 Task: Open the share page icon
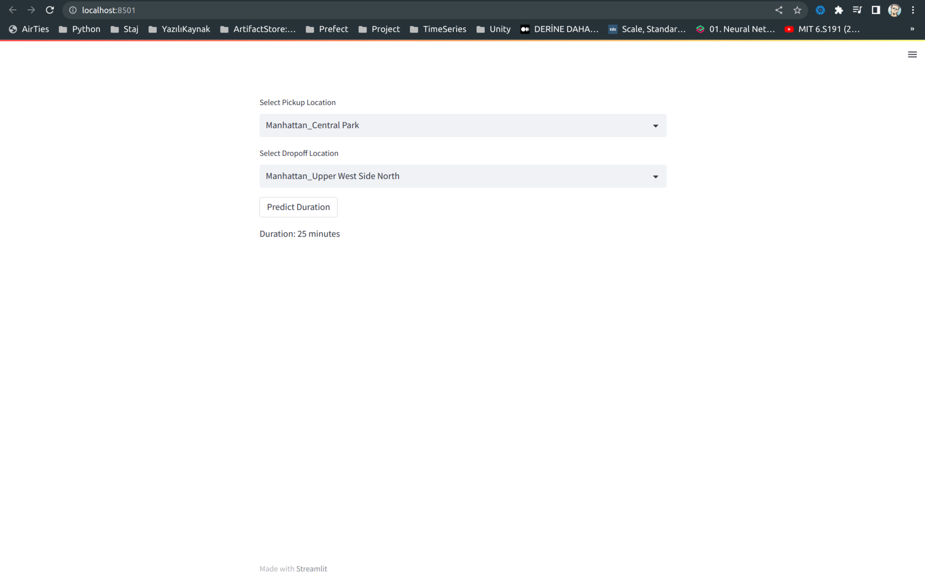(779, 10)
